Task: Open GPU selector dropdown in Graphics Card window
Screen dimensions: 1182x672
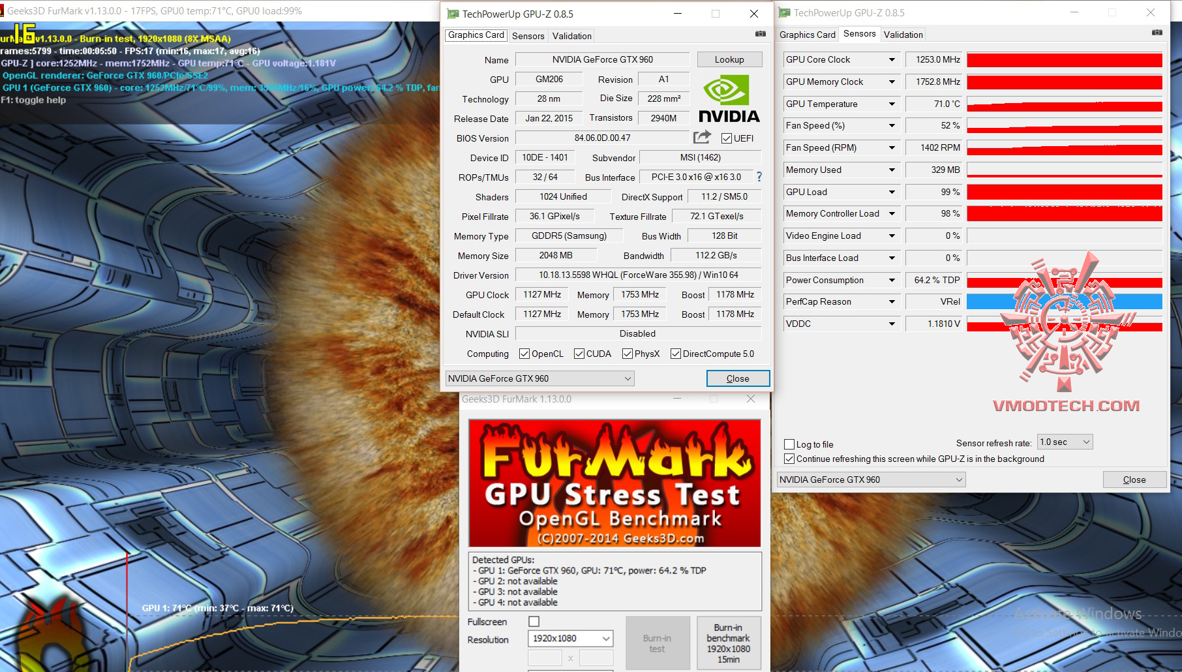Action: coord(539,378)
